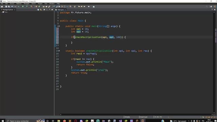The width and height of the screenshot is (217, 122).
Task: Click the New Java Class toolbar icon
Action: click(x=39, y=6)
